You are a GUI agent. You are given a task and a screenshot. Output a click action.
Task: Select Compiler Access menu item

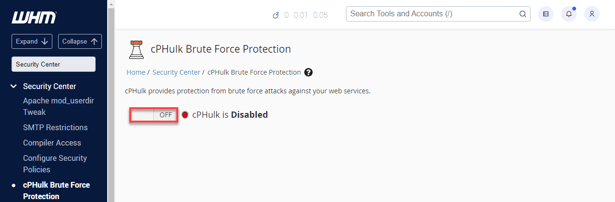tap(52, 143)
